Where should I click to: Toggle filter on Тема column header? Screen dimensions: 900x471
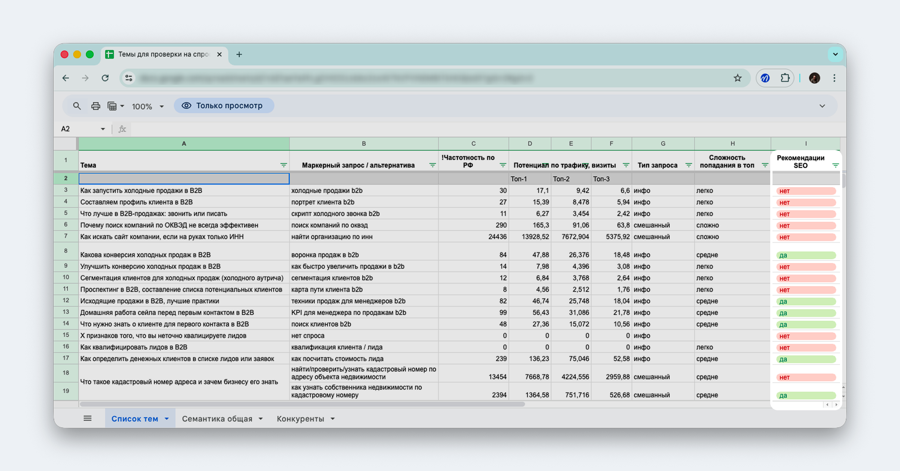click(283, 165)
